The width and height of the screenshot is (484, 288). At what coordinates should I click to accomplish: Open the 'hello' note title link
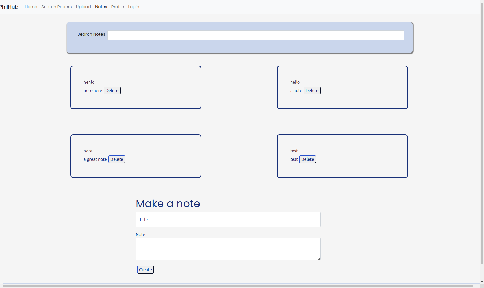pos(295,82)
